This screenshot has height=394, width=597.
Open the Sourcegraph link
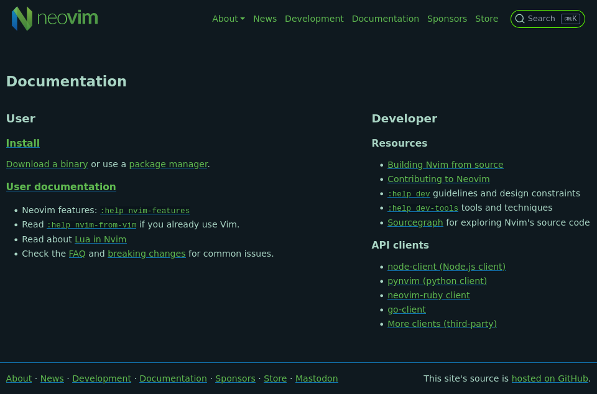tap(415, 222)
